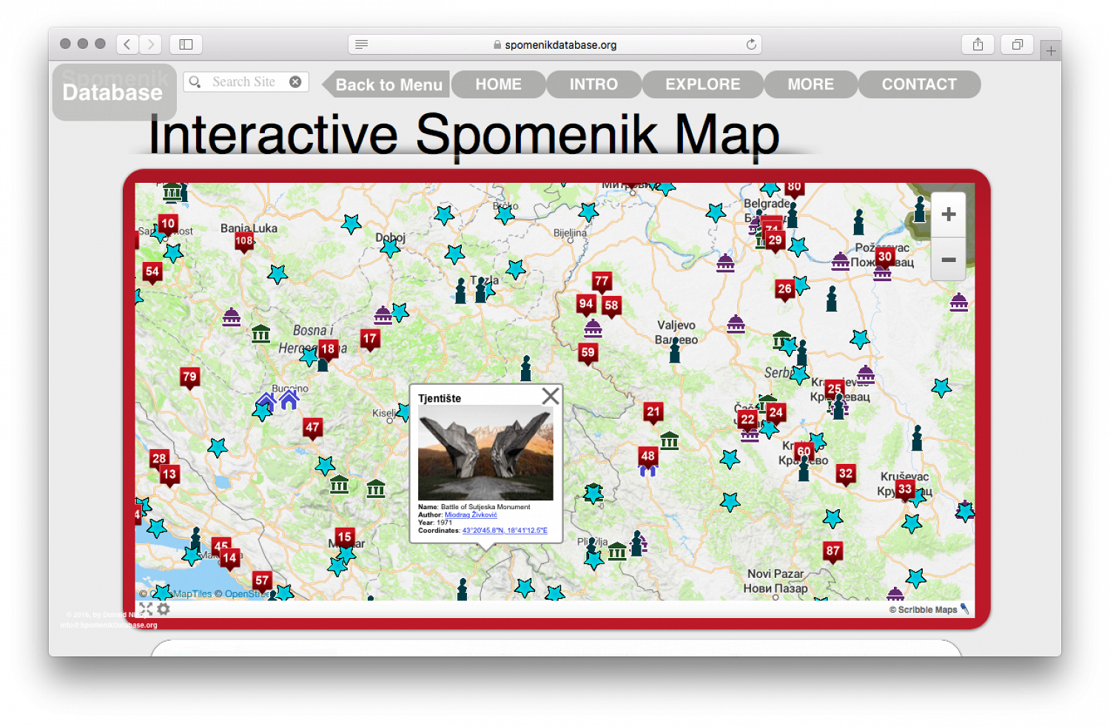Select red map marker 59
The width and height of the screenshot is (1110, 726).
(x=588, y=354)
